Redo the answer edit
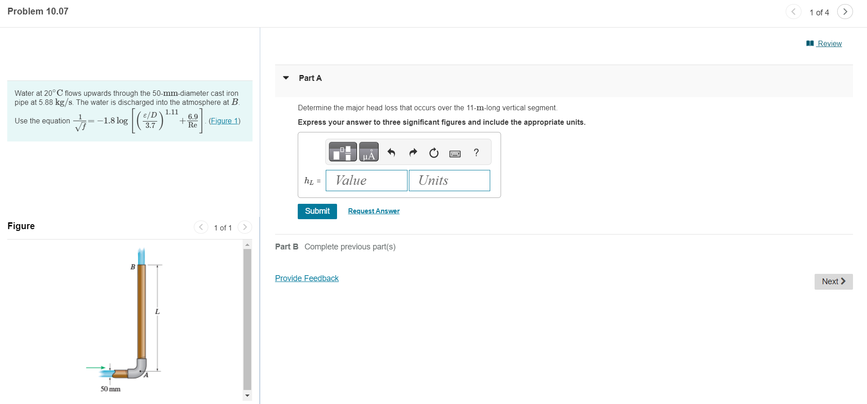867x404 pixels. coord(413,153)
